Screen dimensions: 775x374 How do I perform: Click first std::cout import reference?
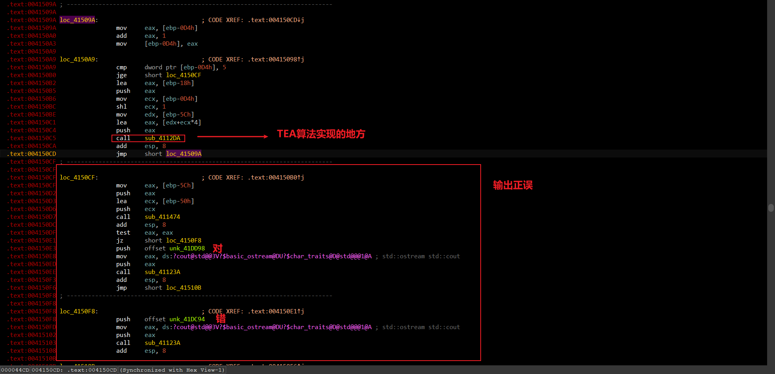(273, 256)
